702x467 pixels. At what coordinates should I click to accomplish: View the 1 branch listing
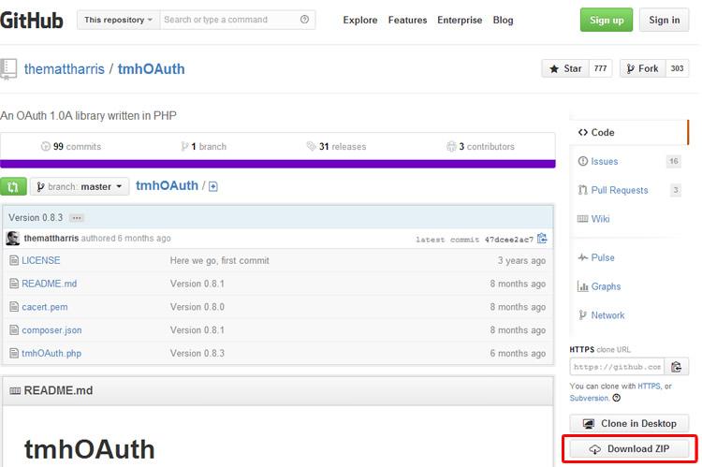[204, 146]
